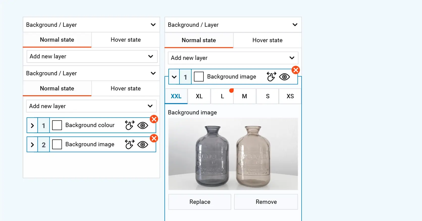The width and height of the screenshot is (422, 221).
Task: Delete right panel Background image layer with red X
Action: point(296,70)
